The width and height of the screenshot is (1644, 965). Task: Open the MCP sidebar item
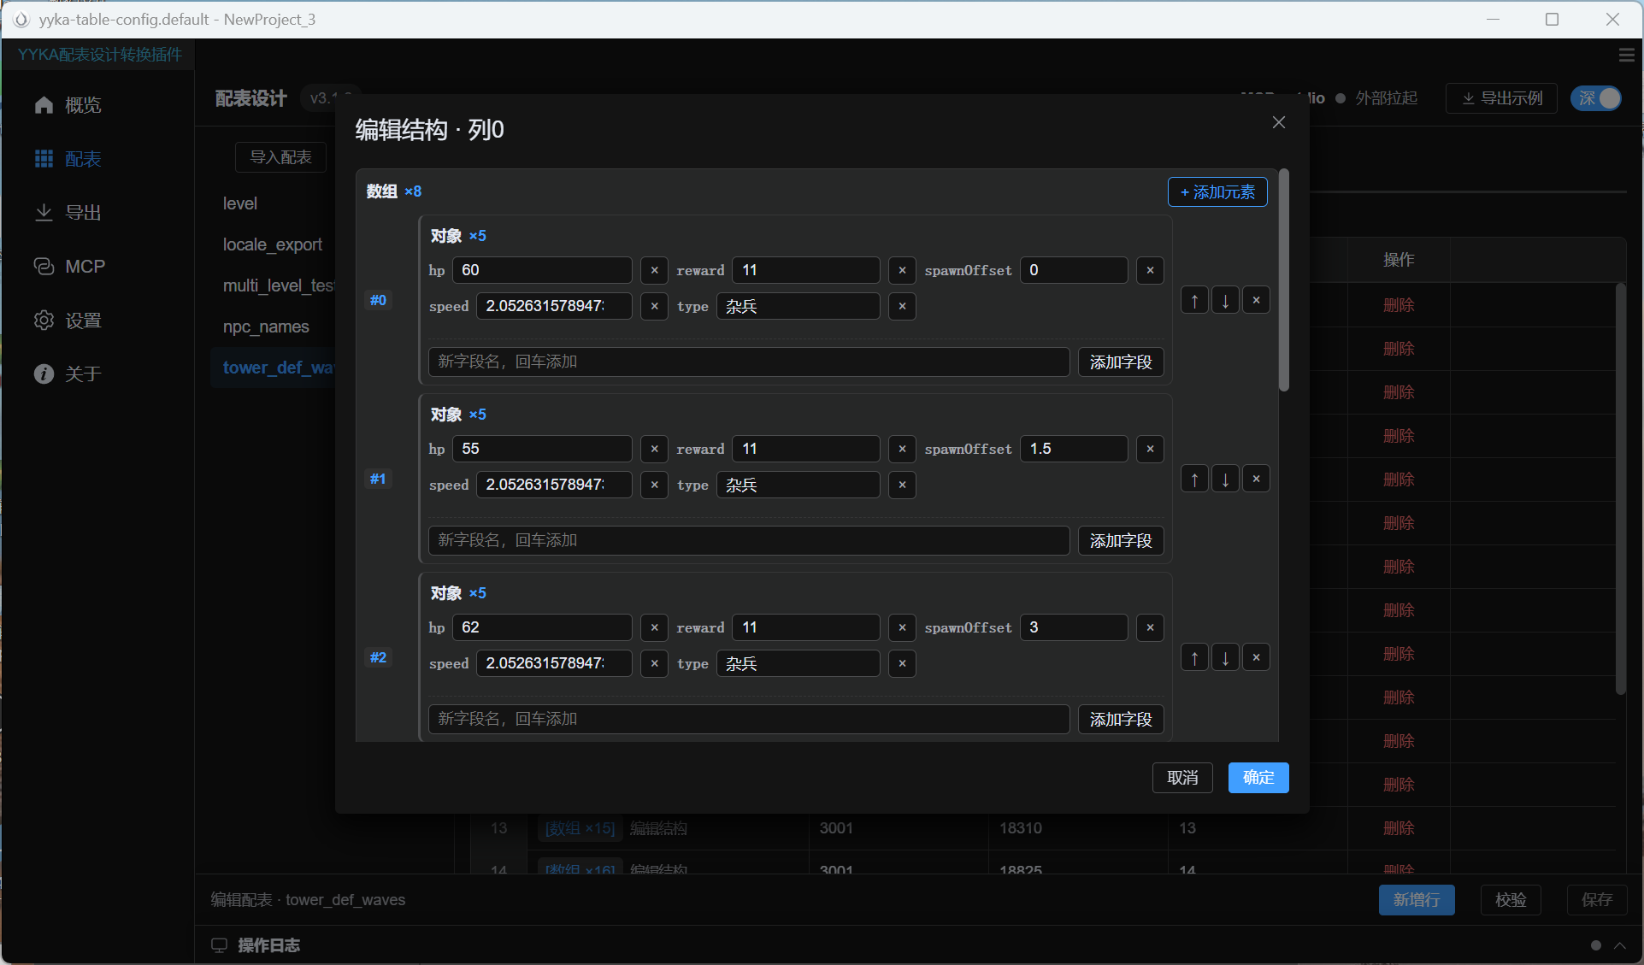click(68, 267)
